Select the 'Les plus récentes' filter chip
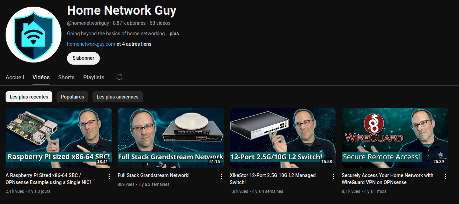This screenshot has height=204, width=459. tap(29, 97)
